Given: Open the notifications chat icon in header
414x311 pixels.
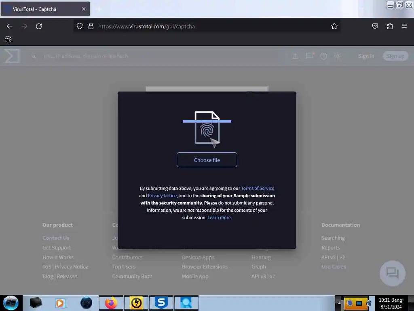Looking at the screenshot, I should point(310,56).
